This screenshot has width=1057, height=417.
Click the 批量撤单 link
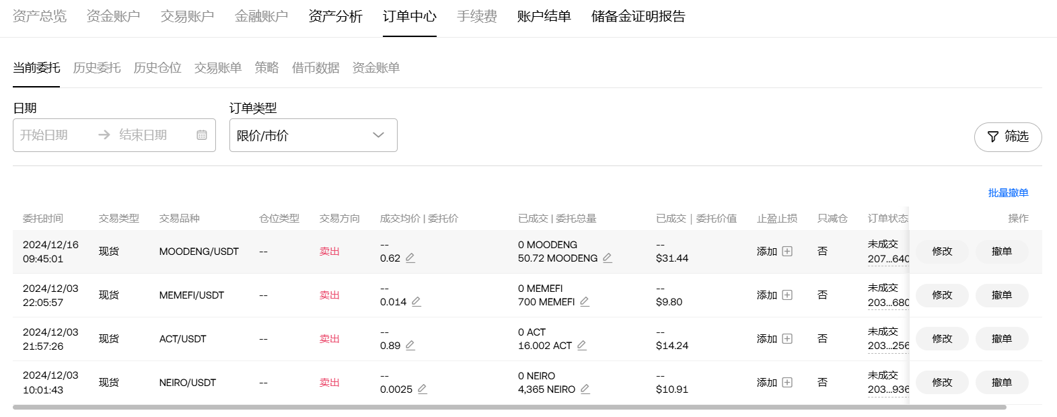click(1008, 193)
